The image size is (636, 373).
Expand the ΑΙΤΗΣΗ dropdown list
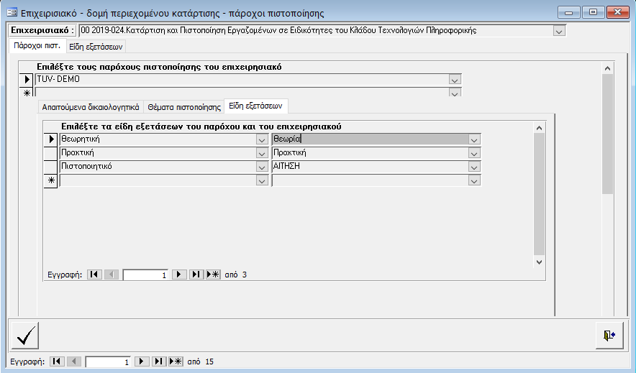(473, 167)
